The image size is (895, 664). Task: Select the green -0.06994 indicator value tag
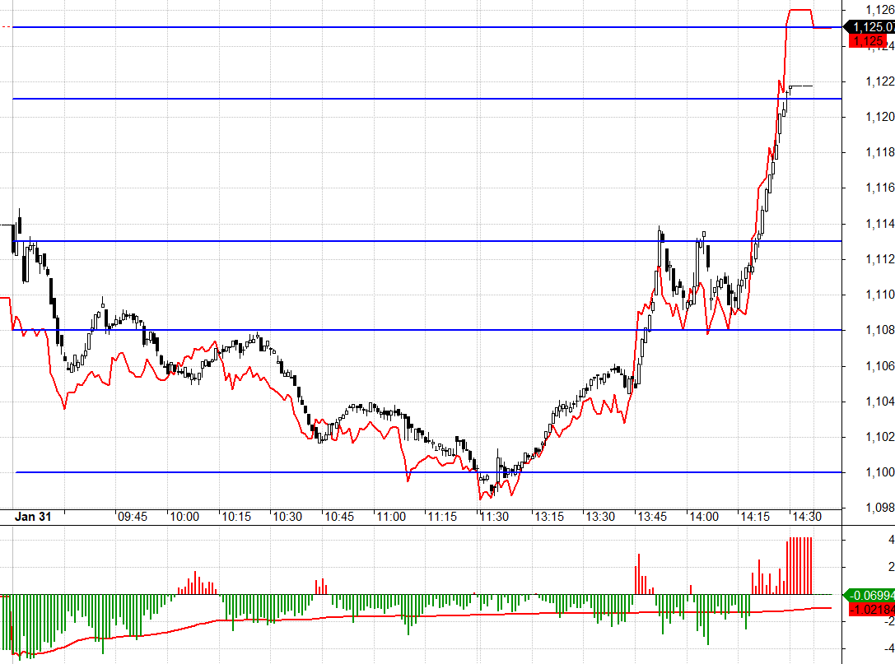click(873, 595)
